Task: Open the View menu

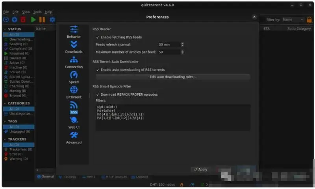Action: click(26, 12)
